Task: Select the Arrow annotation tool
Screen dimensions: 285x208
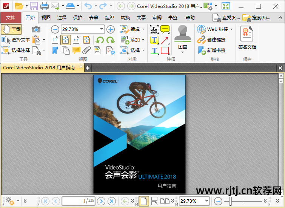Action: (x=165, y=40)
